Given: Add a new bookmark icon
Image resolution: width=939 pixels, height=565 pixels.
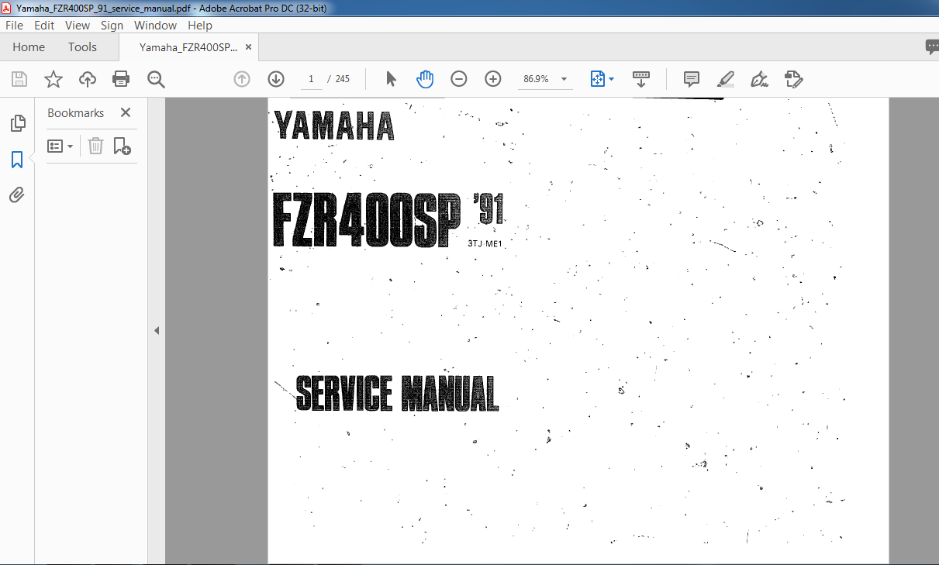Looking at the screenshot, I should tap(122, 146).
